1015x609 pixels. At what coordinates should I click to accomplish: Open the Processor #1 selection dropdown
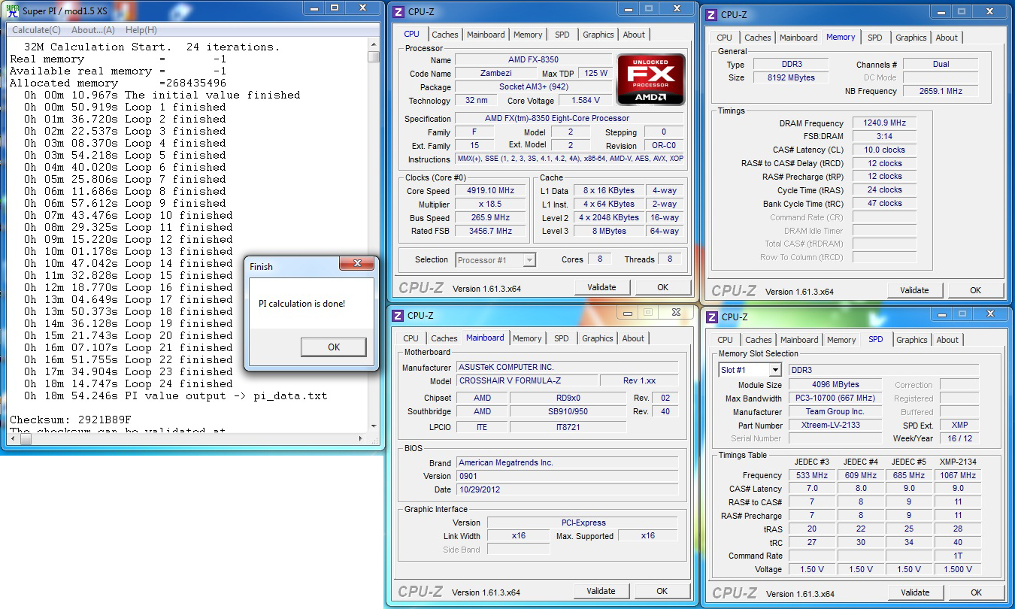(x=495, y=259)
